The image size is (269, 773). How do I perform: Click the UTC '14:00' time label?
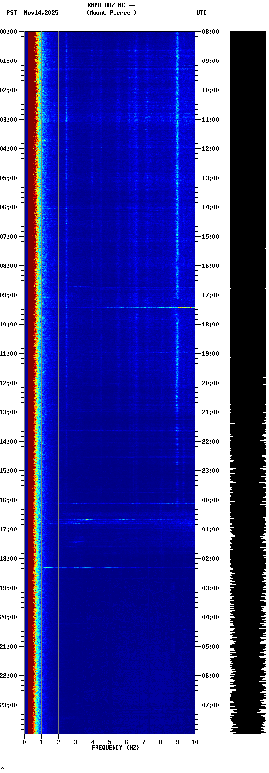coord(211,207)
